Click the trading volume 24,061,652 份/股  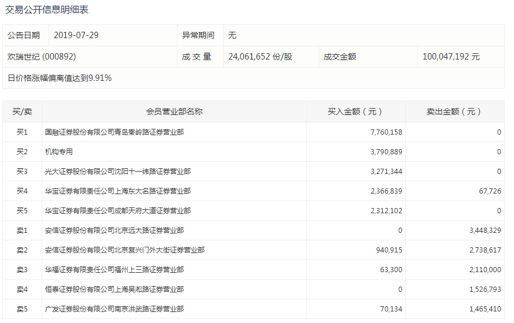click(260, 57)
